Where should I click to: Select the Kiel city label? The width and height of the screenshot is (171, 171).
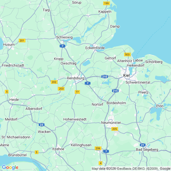coord(127,75)
